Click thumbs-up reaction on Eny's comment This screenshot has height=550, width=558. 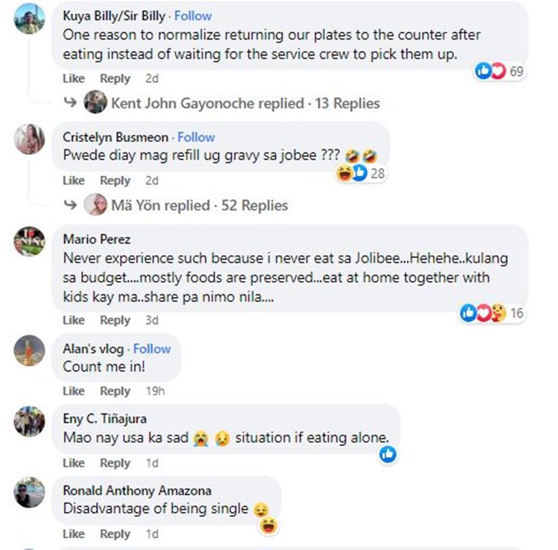(x=388, y=454)
